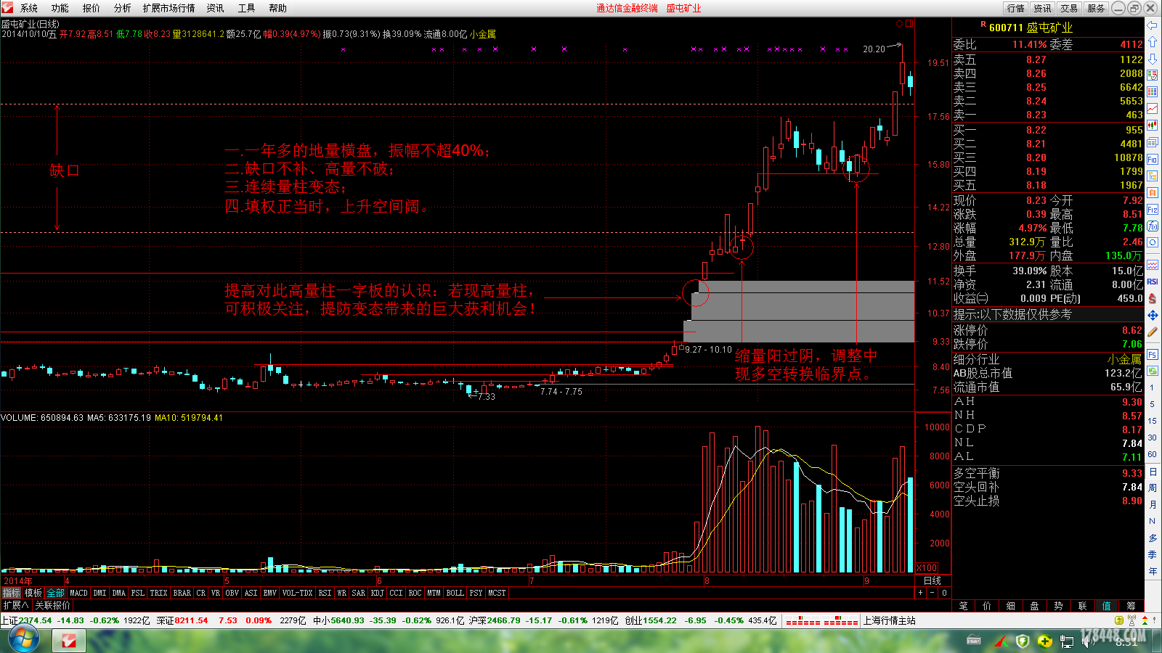The width and height of the screenshot is (1162, 653).
Task: Select the KDJ indicator tab
Action: (x=377, y=593)
